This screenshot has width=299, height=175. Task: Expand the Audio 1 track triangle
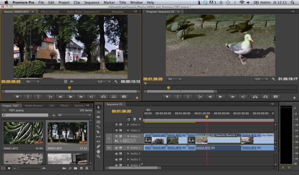127,148
